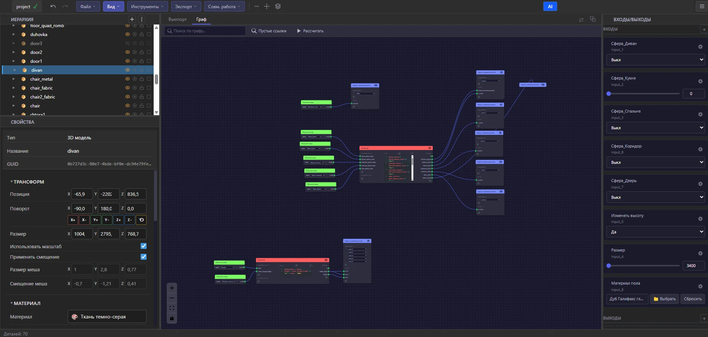Image resolution: width=708 pixels, height=337 pixels.
Task: Click the AI button
Action: coord(550,7)
